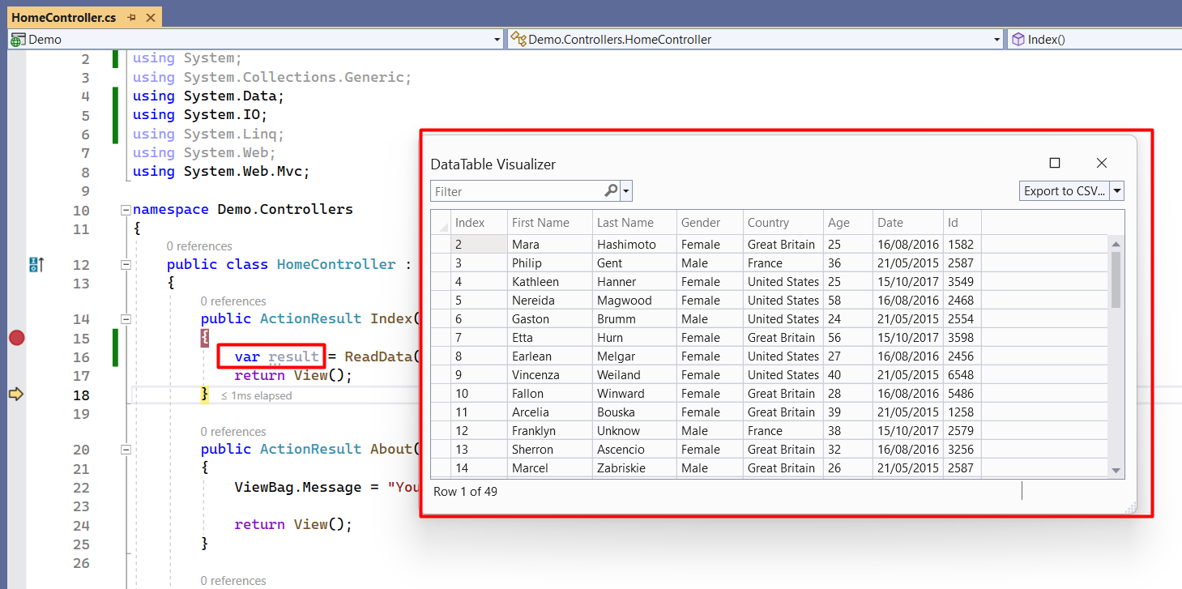Click the breakpoint red dot at line 15

(x=16, y=338)
